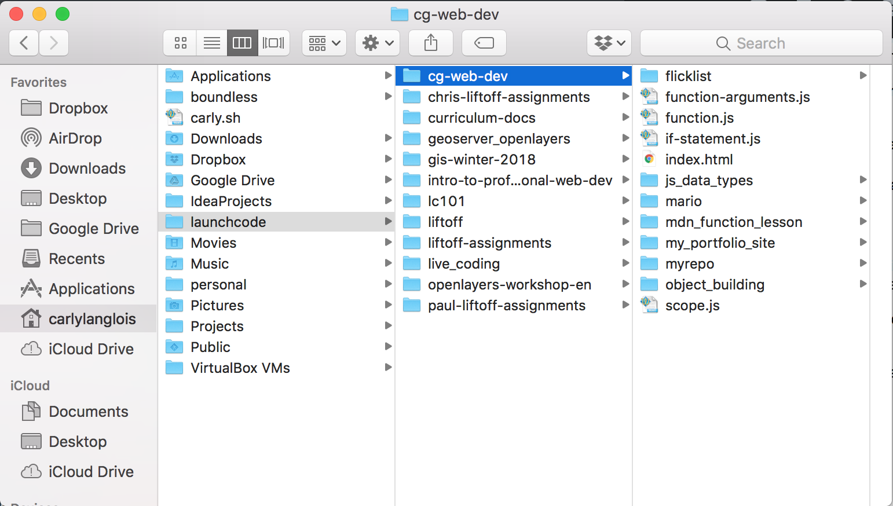Switch to Cover Flow view

273,43
